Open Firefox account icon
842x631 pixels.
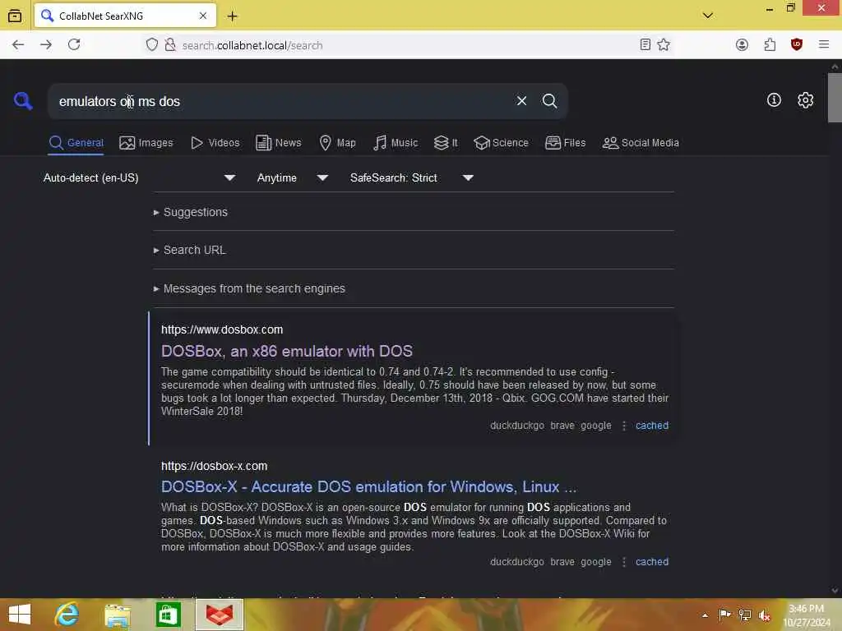coord(743,44)
